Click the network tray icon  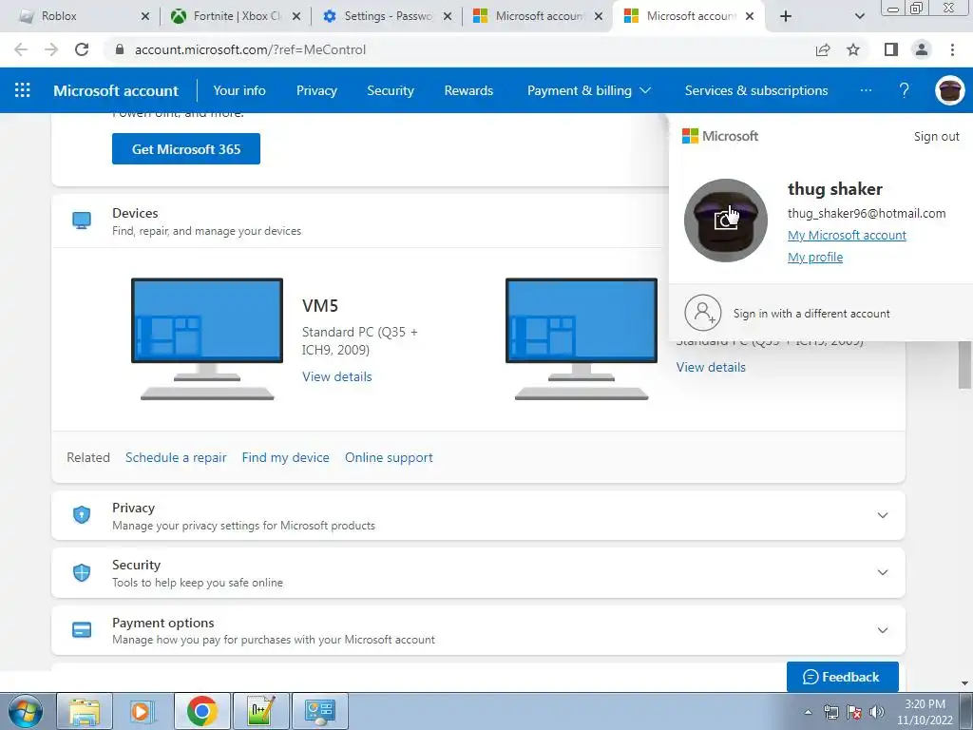coord(830,712)
